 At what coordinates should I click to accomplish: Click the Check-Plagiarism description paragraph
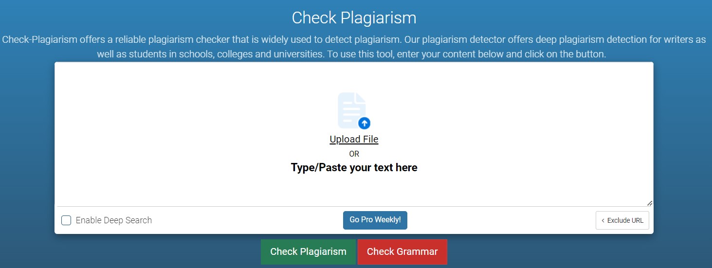pos(354,47)
